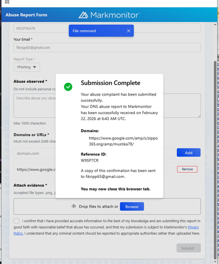Open the Privacy Policy link
Screen dimensions: 219x264
(193, 227)
